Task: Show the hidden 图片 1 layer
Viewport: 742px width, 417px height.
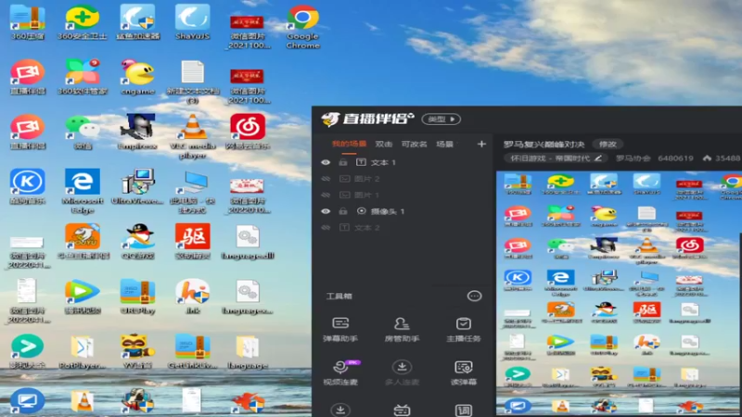Action: [x=326, y=195]
